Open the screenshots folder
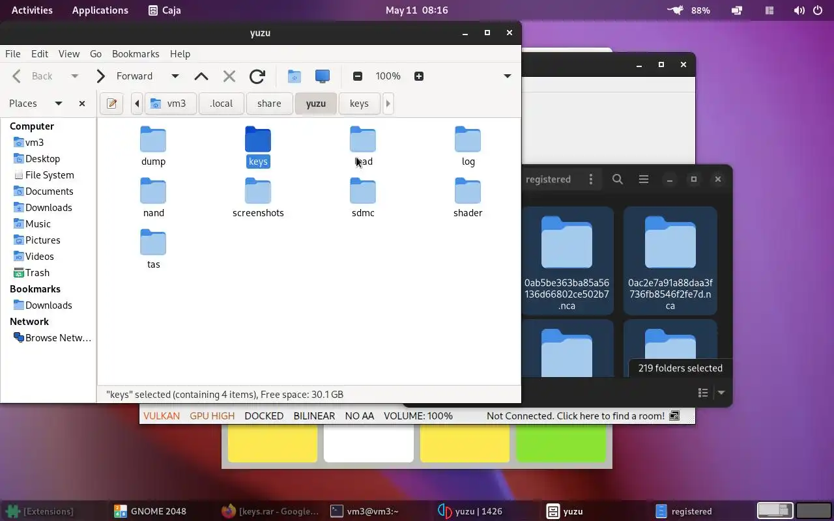The image size is (834, 521). tap(258, 198)
